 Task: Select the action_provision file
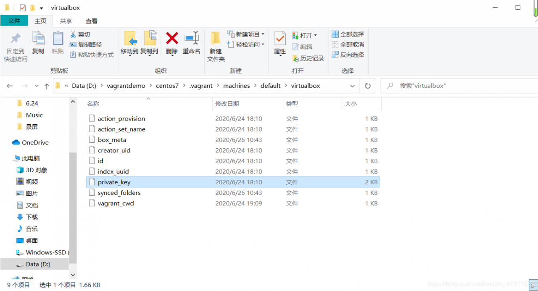tap(232, 119)
